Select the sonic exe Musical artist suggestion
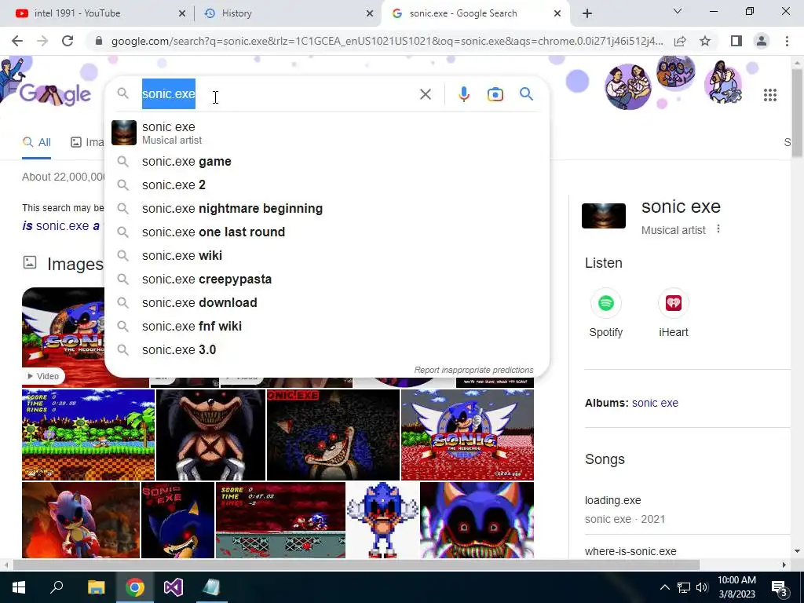This screenshot has height=603, width=804. [x=327, y=133]
